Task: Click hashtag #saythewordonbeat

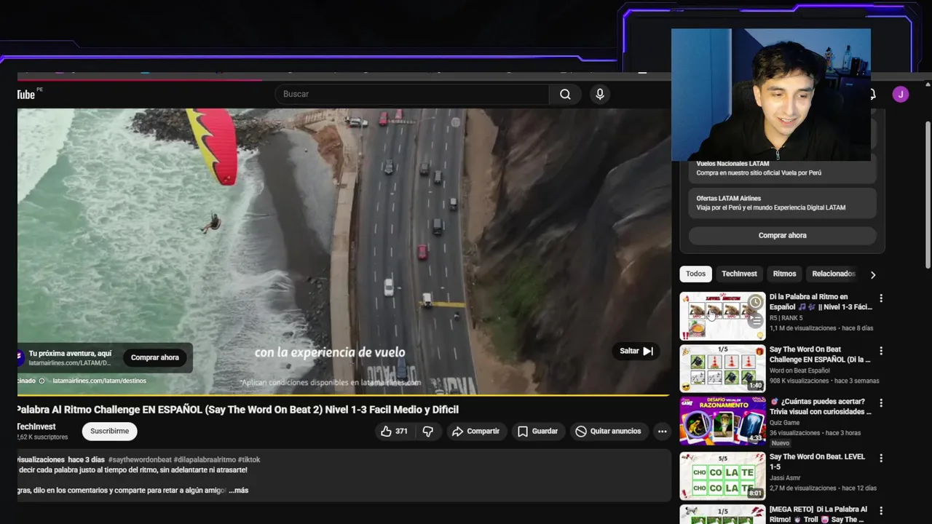Action: tap(140, 460)
